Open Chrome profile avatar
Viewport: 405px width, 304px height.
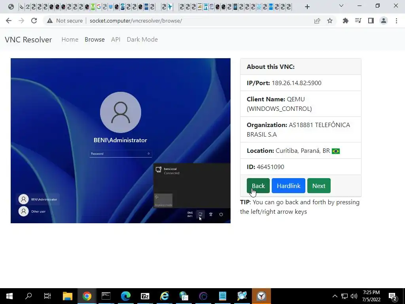(384, 21)
